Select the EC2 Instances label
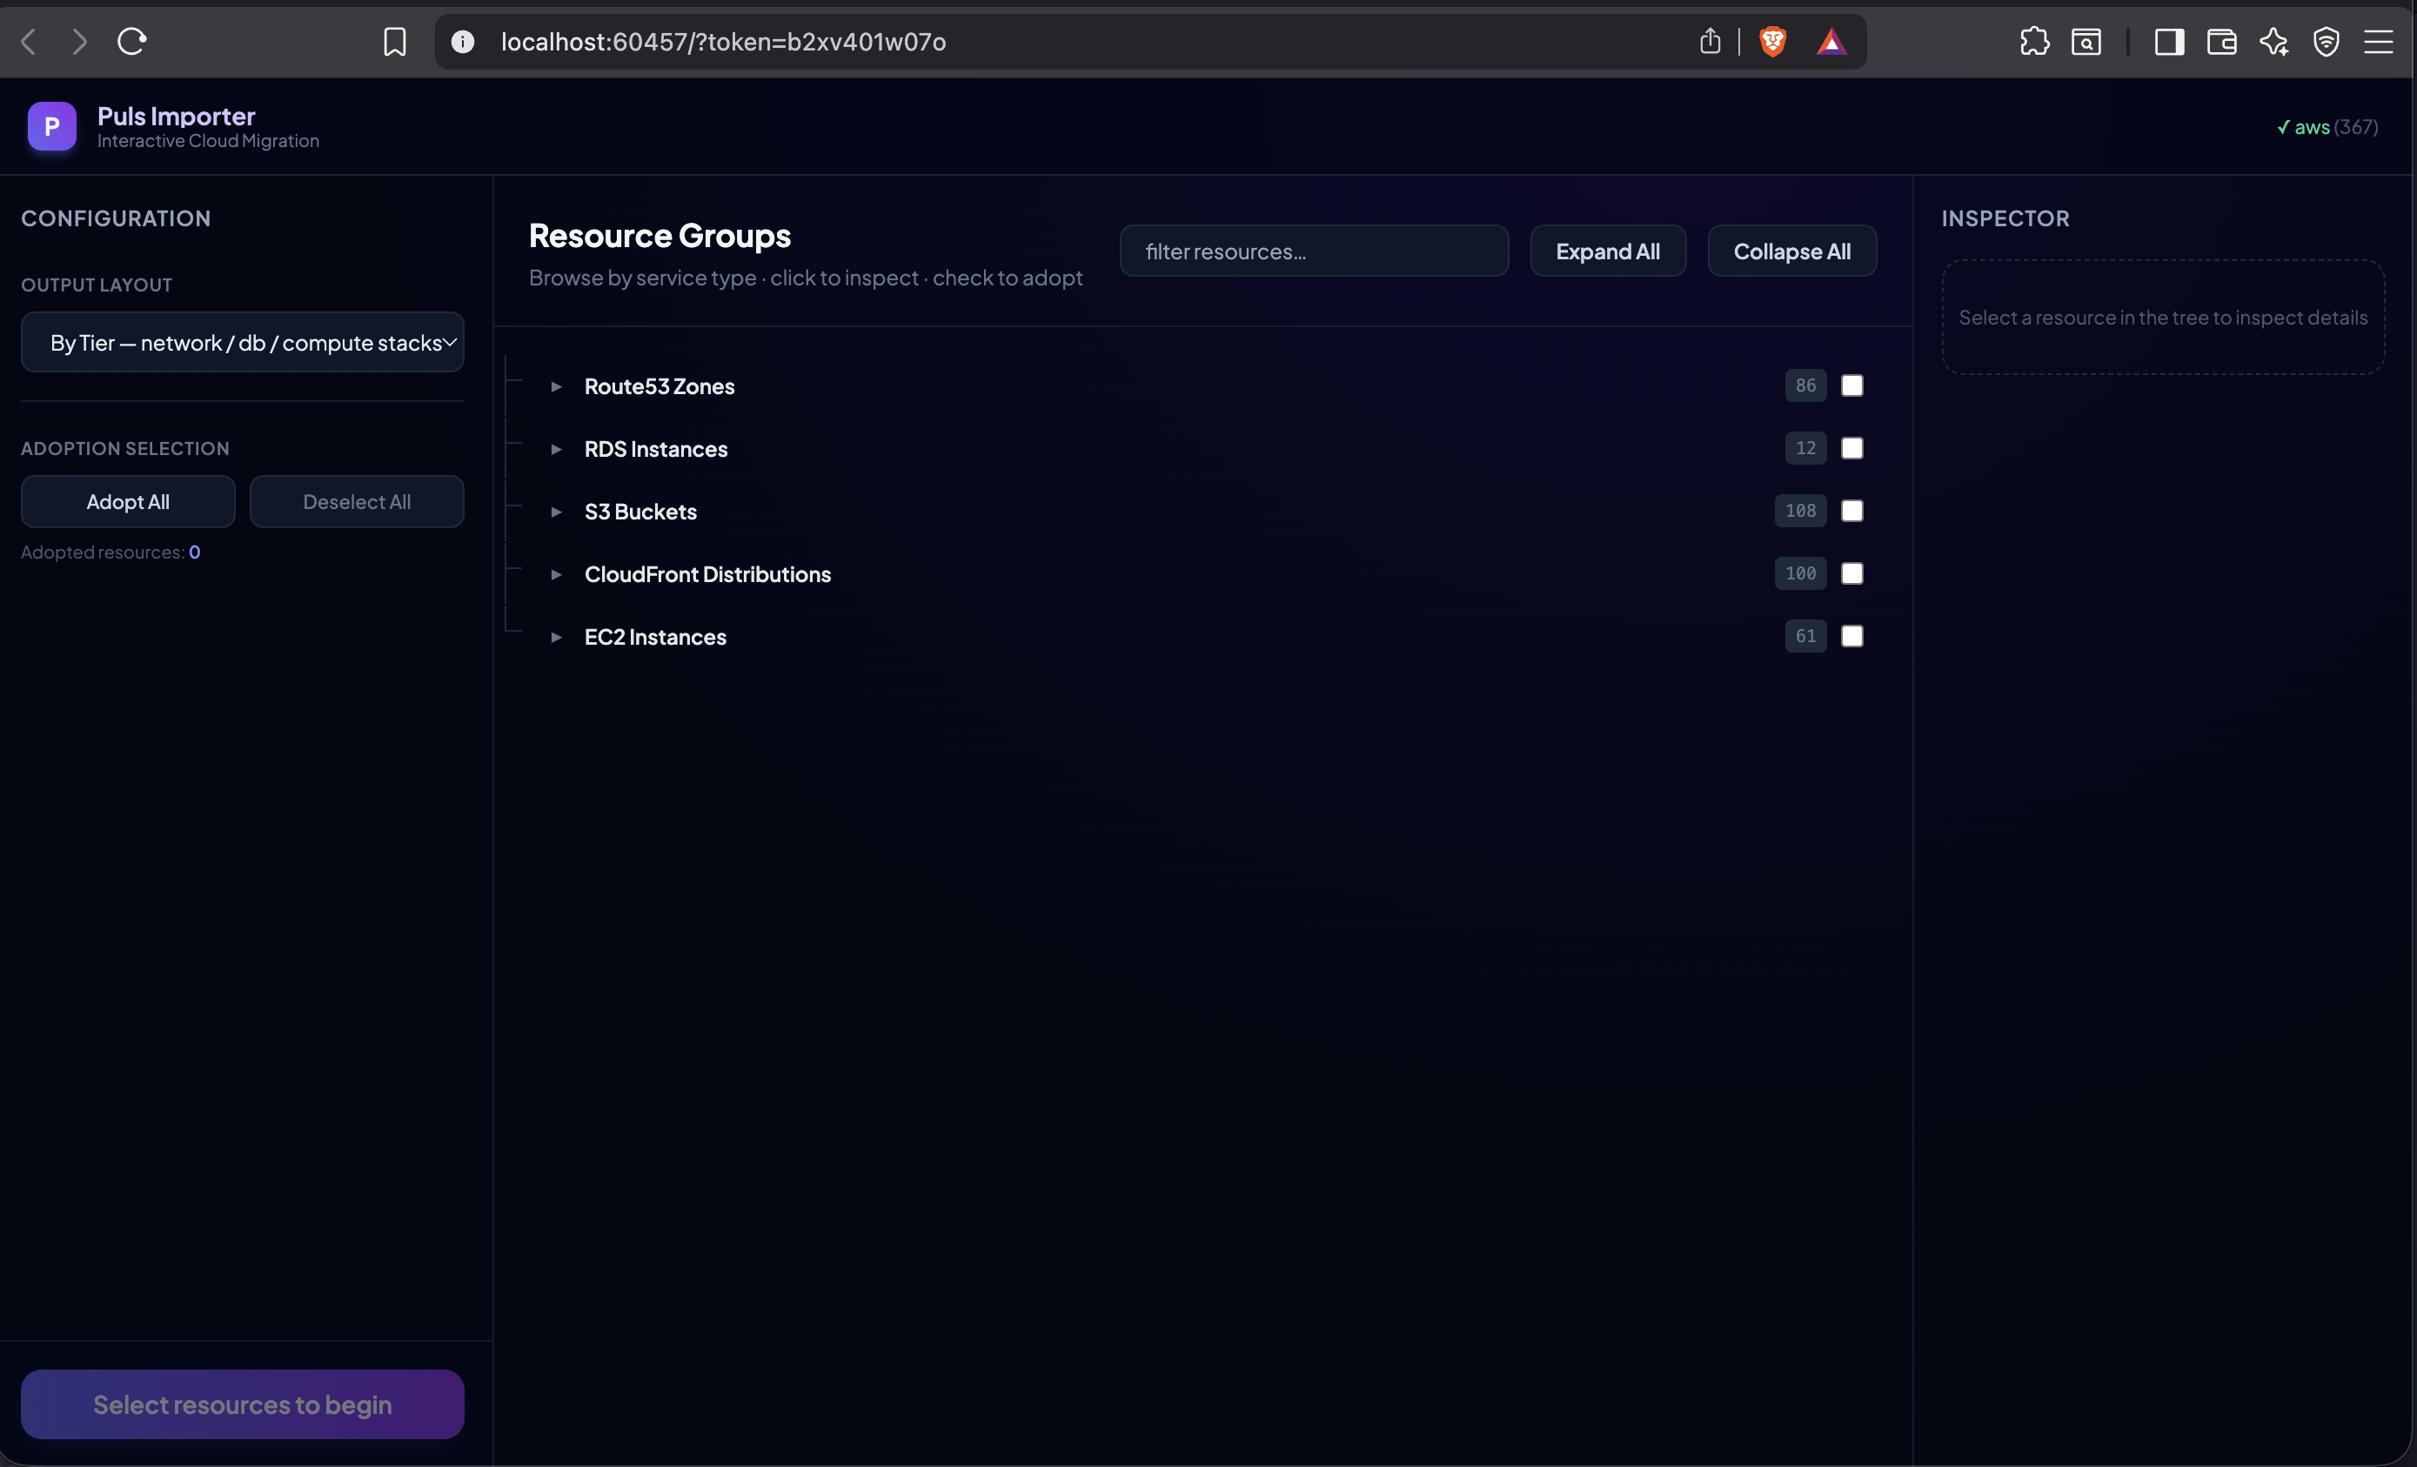The height and width of the screenshot is (1467, 2417). point(655,638)
